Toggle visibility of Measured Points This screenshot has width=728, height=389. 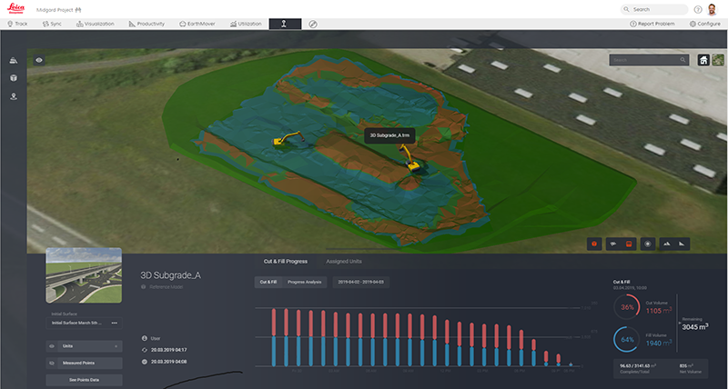click(51, 362)
